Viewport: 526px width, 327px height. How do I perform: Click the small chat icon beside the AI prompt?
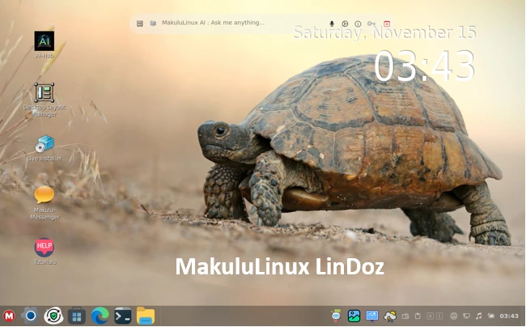click(153, 23)
